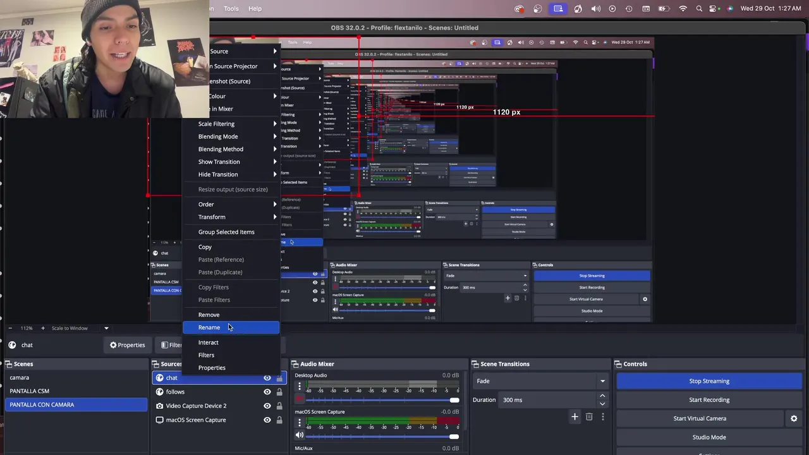Screen dimensions: 809x455
Task: Click the Stop Streaming button
Action: (709, 381)
